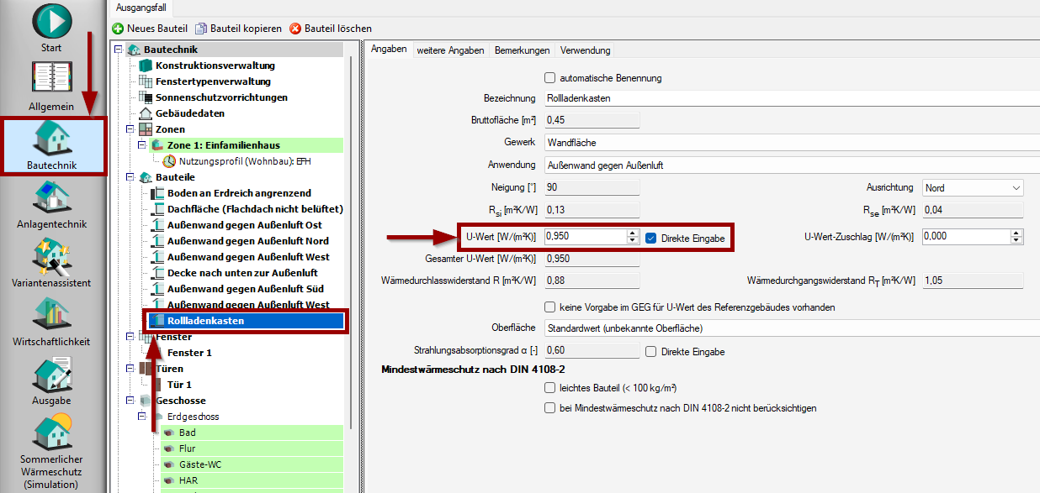Enable automatische Benennung checkbox
The image size is (1040, 493).
pyautogui.click(x=550, y=78)
